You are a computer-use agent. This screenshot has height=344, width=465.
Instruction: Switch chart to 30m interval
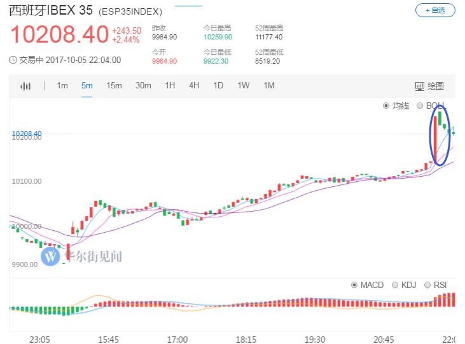(x=143, y=86)
